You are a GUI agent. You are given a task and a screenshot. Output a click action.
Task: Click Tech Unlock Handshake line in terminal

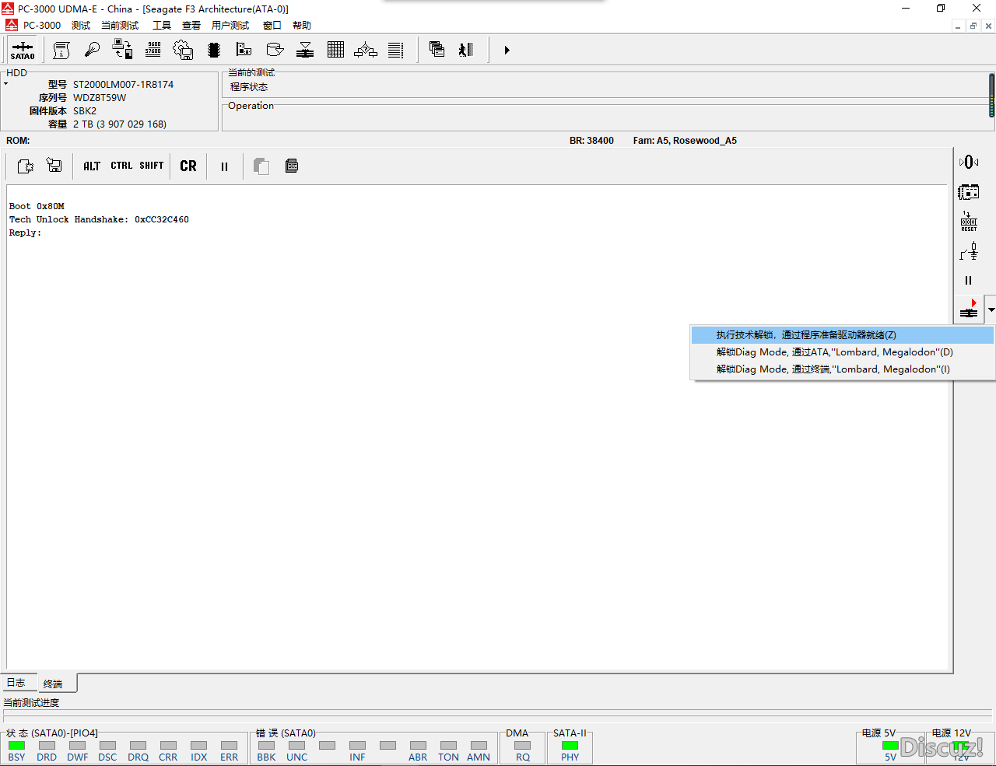[99, 219]
